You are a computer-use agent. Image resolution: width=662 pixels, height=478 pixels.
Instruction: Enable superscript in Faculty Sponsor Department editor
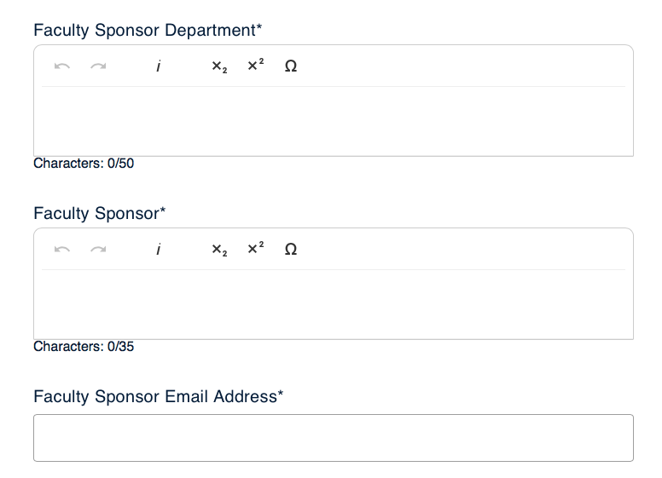[255, 66]
